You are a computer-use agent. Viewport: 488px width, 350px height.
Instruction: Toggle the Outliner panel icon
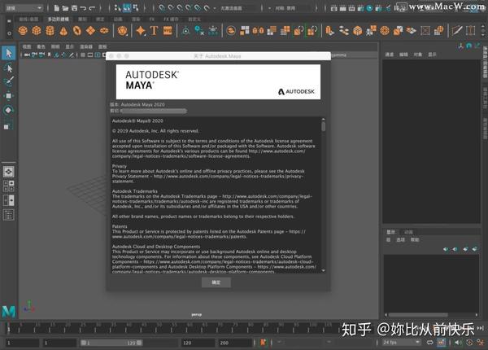tap(9, 215)
